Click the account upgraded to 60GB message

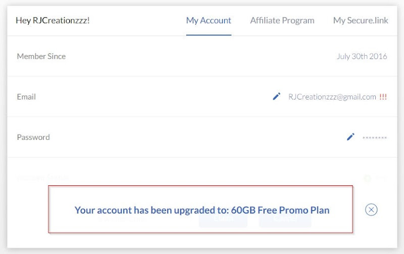(201, 210)
